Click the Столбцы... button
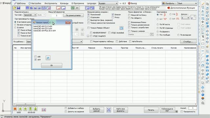 tap(188, 42)
